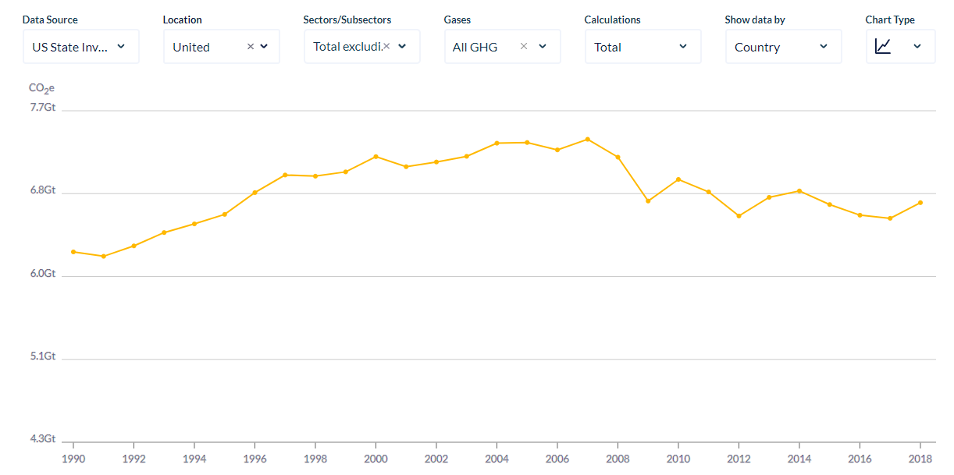The height and width of the screenshot is (475, 954).
Task: Remove the Total excluding sector filter
Action: tap(386, 46)
